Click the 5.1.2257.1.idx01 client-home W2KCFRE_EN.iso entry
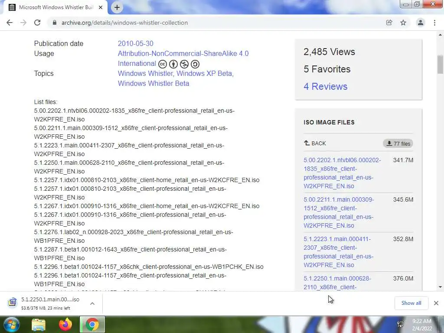 pyautogui.click(x=147, y=180)
